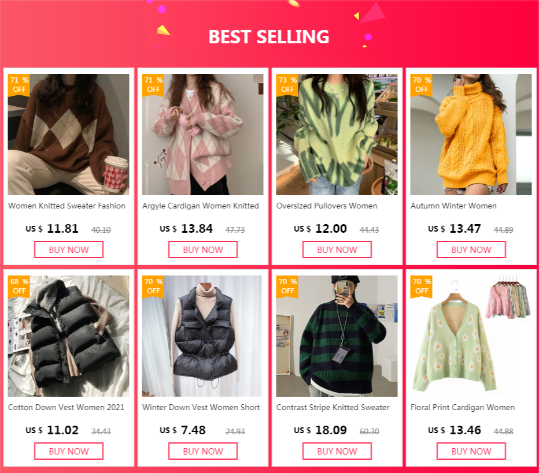Click the 70% OFF badge on yellow turtleneck
The height and width of the screenshot is (473, 539).
422,85
